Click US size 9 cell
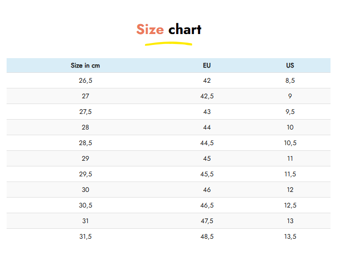339x260 pixels. click(x=290, y=96)
